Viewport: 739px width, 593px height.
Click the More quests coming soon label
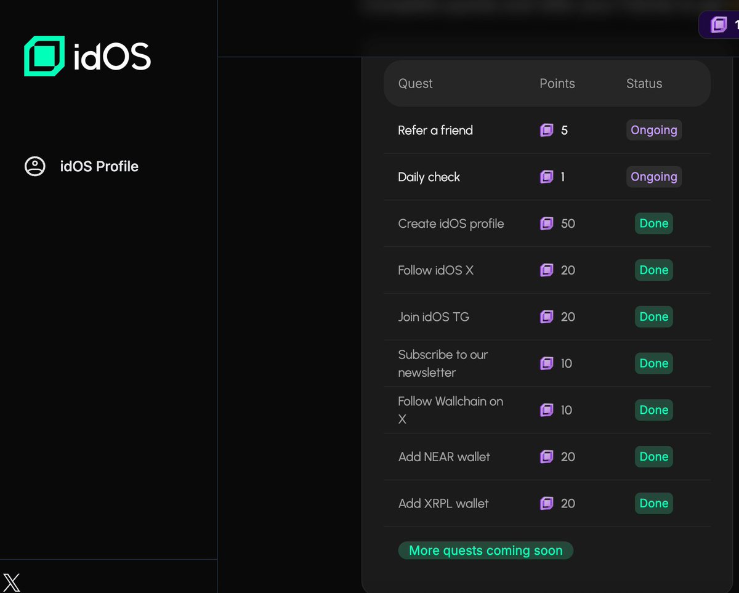(486, 551)
